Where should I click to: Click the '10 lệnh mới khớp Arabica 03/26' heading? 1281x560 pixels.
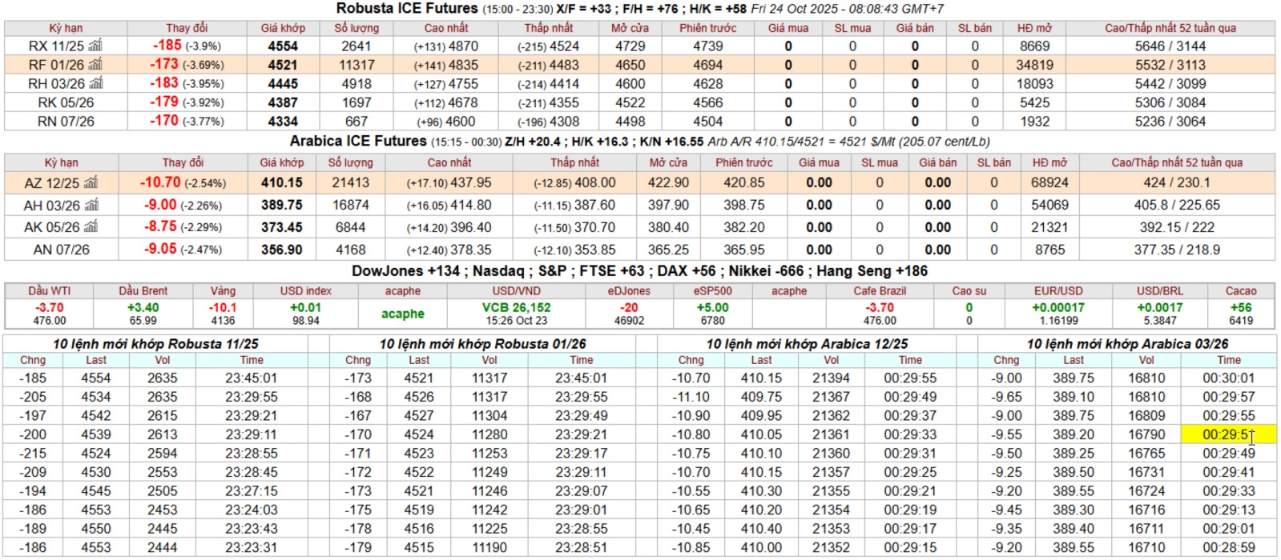coord(1127,344)
